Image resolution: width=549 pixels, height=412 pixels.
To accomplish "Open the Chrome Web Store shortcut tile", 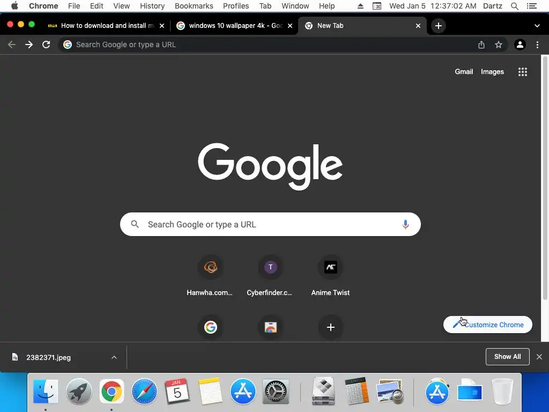I will [x=270, y=327].
